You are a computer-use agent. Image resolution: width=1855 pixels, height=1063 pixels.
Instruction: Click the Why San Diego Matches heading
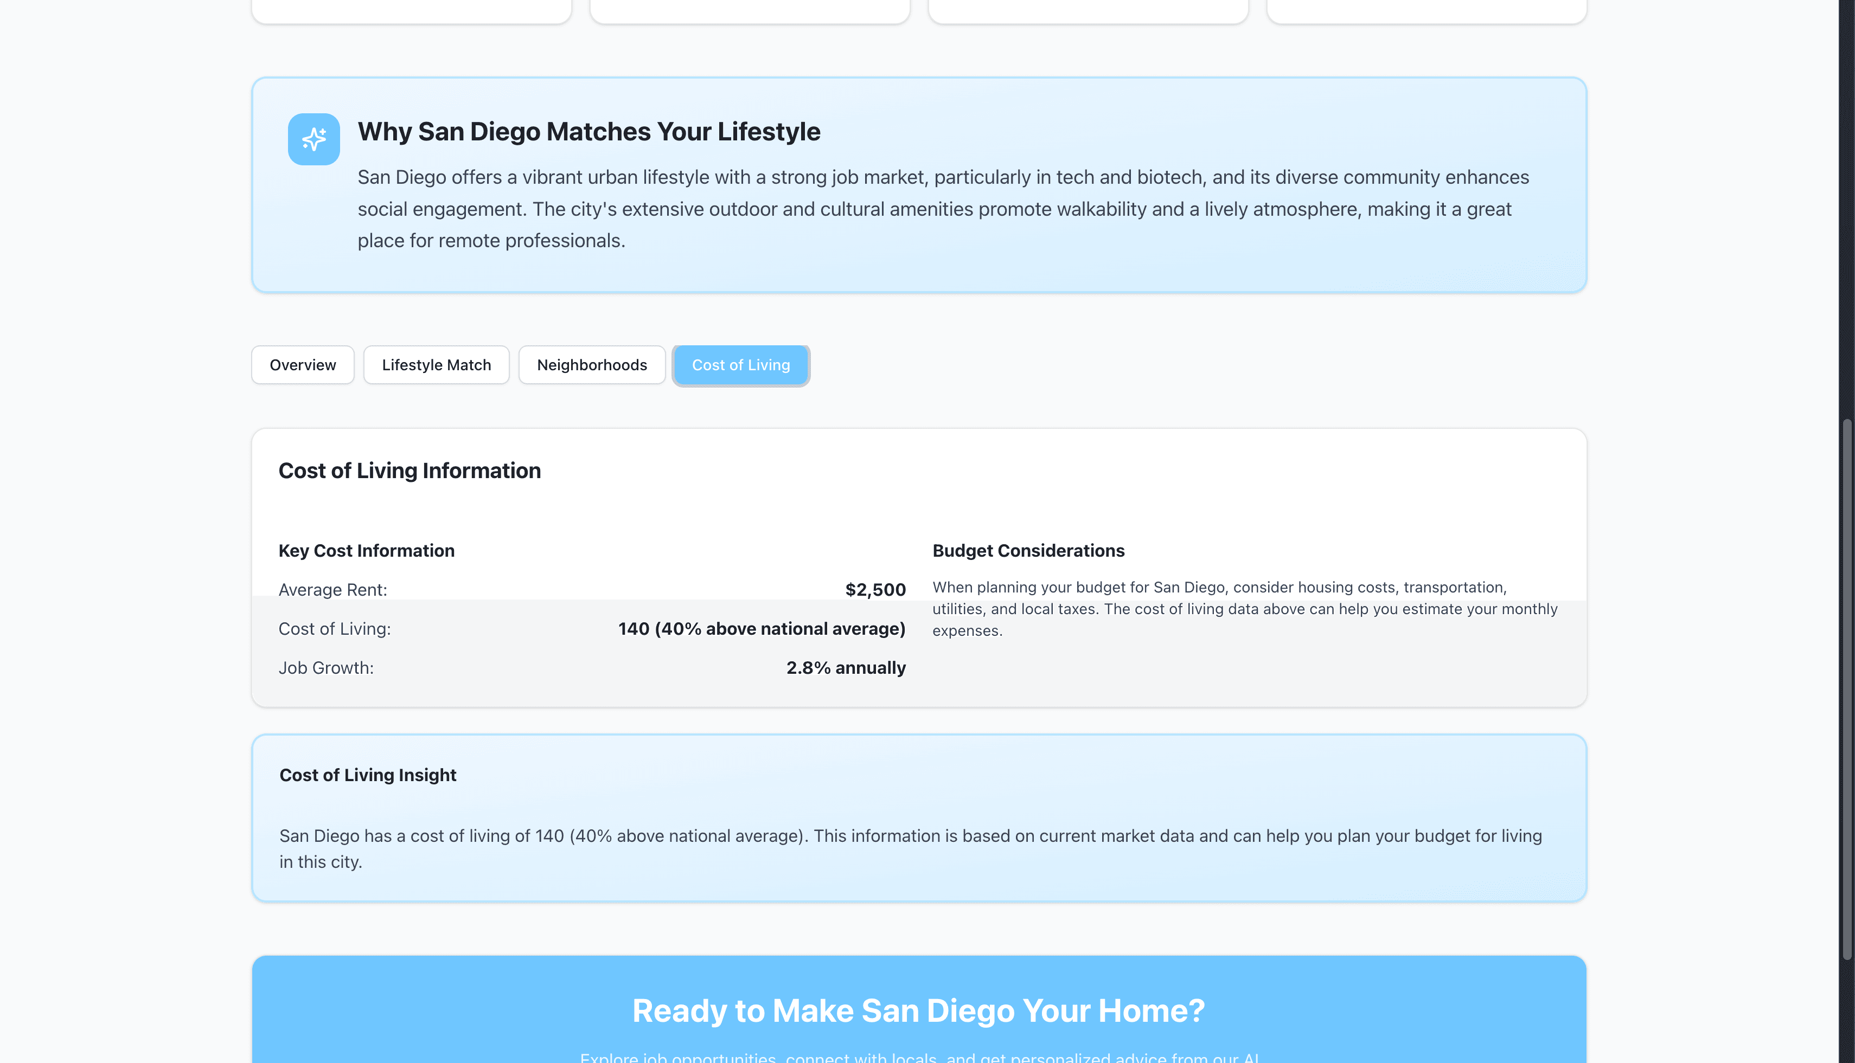coord(589,131)
